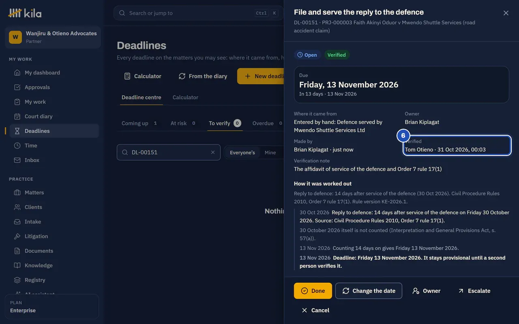Select the Coming up tab

[x=139, y=123]
